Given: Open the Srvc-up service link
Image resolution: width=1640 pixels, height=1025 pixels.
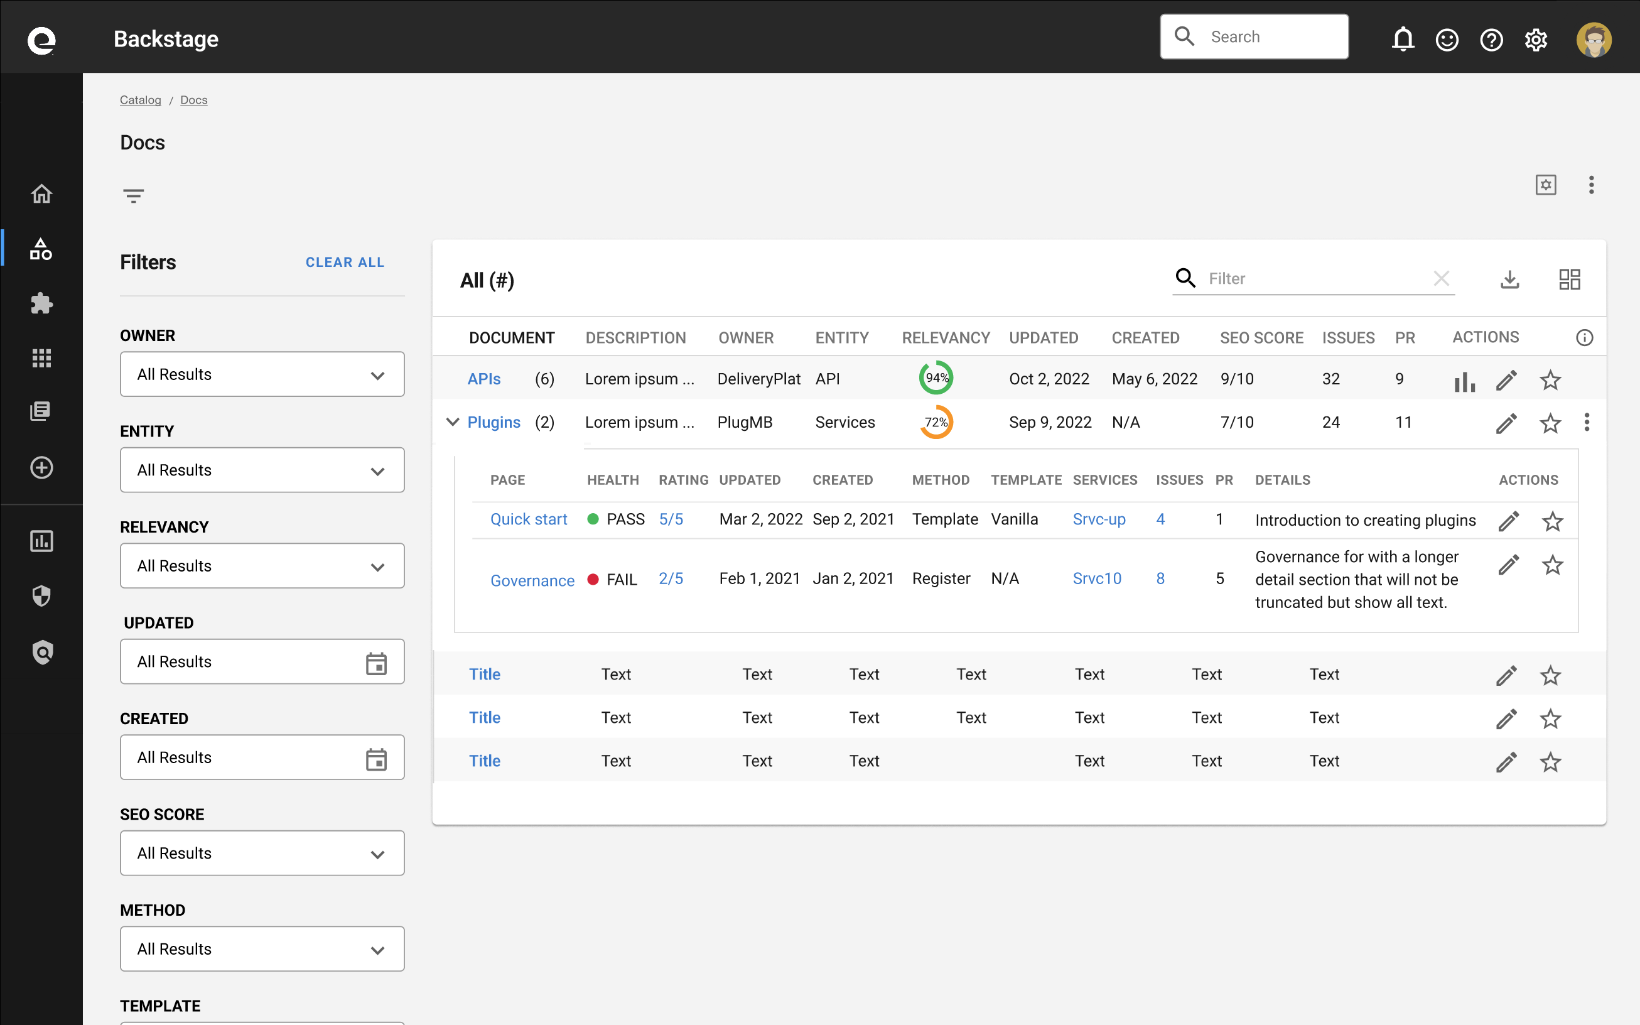Looking at the screenshot, I should pyautogui.click(x=1099, y=519).
